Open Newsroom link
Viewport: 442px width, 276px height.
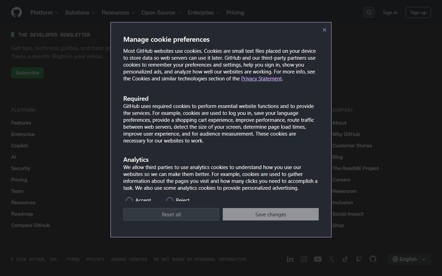point(344,191)
